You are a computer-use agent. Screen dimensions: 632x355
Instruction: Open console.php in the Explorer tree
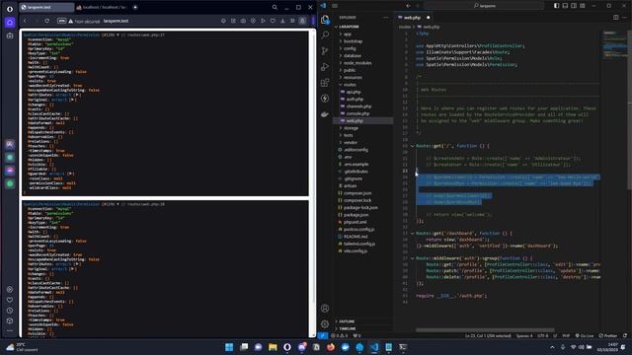pos(357,113)
